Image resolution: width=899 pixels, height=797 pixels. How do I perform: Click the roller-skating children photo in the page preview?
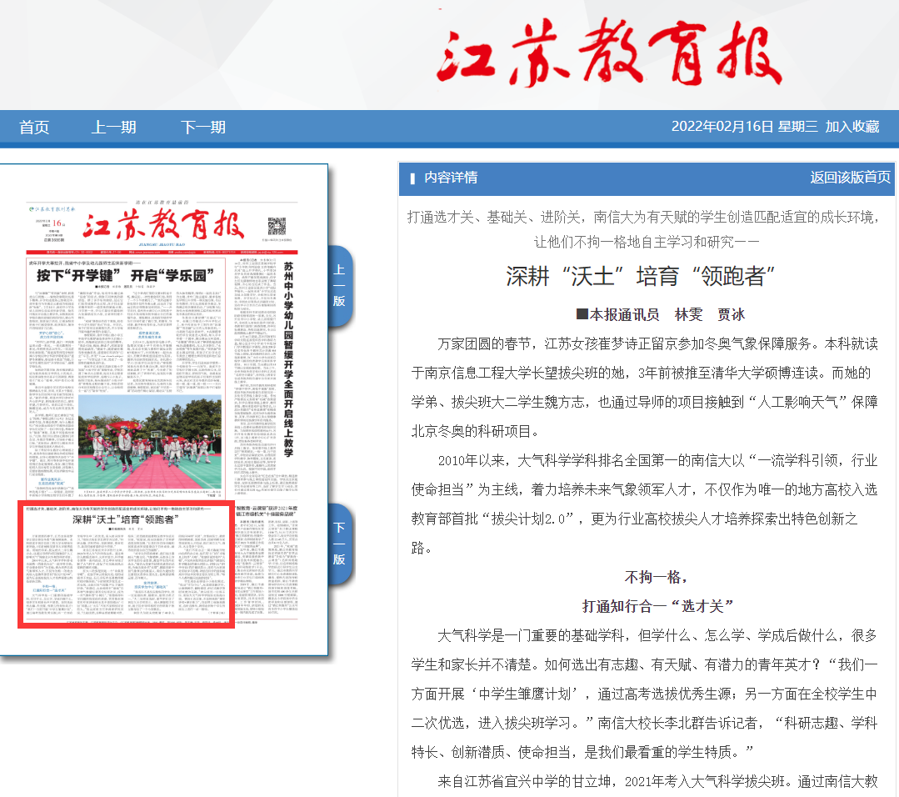150,441
